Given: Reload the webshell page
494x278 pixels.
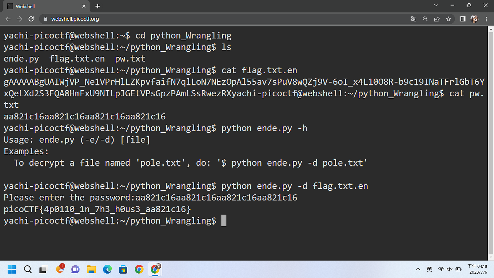Looking at the screenshot, I should 31,18.
